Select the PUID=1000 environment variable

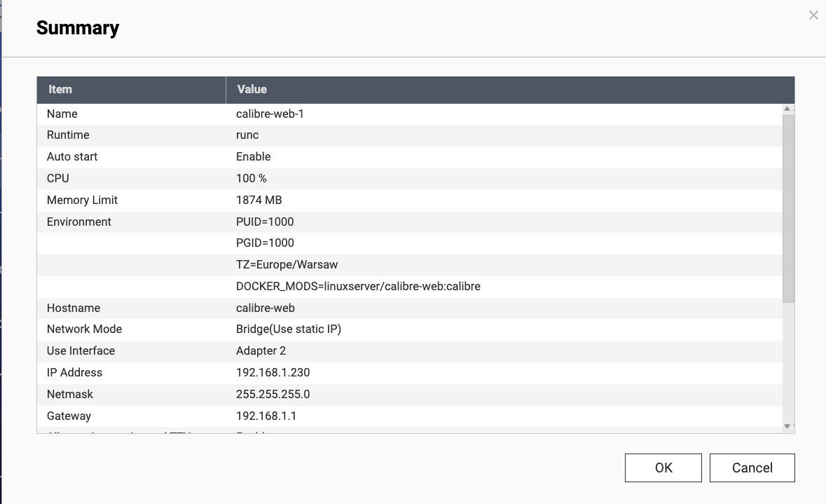tap(265, 222)
